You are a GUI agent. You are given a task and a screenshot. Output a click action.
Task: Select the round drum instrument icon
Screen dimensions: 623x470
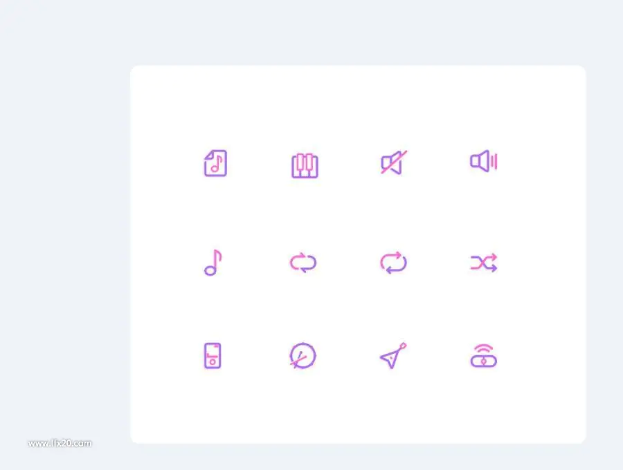pos(303,356)
